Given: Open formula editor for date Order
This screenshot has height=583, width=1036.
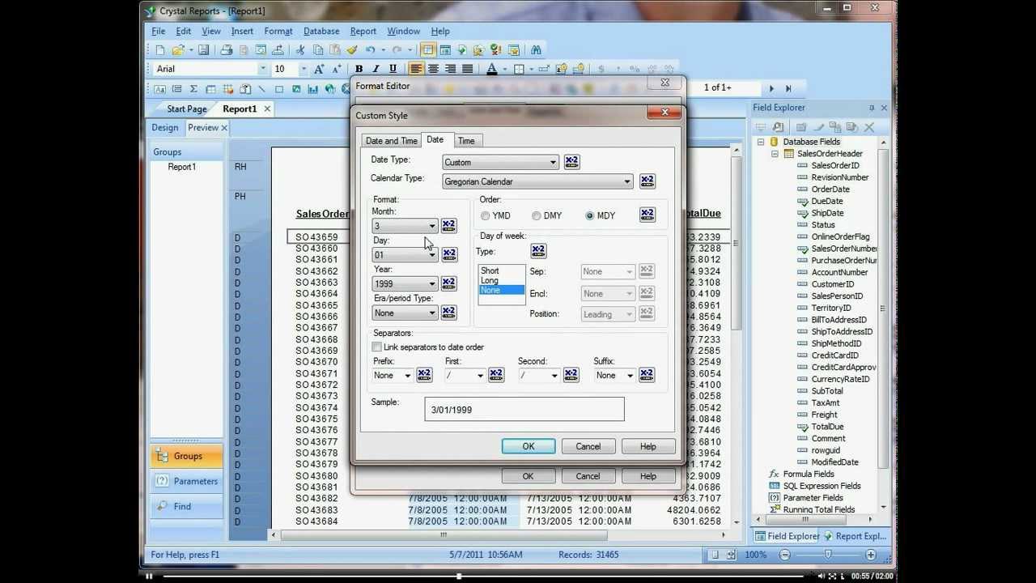Looking at the screenshot, I should click(647, 215).
